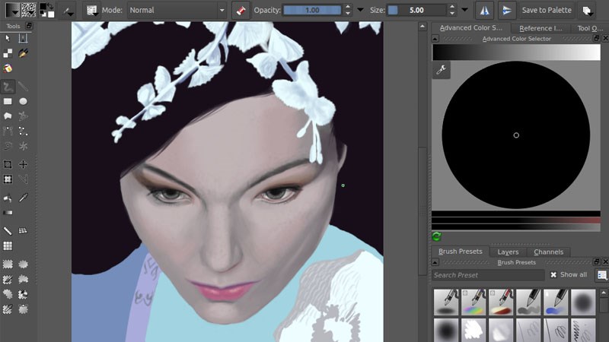Expand the Size slider options arrow
This screenshot has height=342, width=609.
click(x=464, y=11)
